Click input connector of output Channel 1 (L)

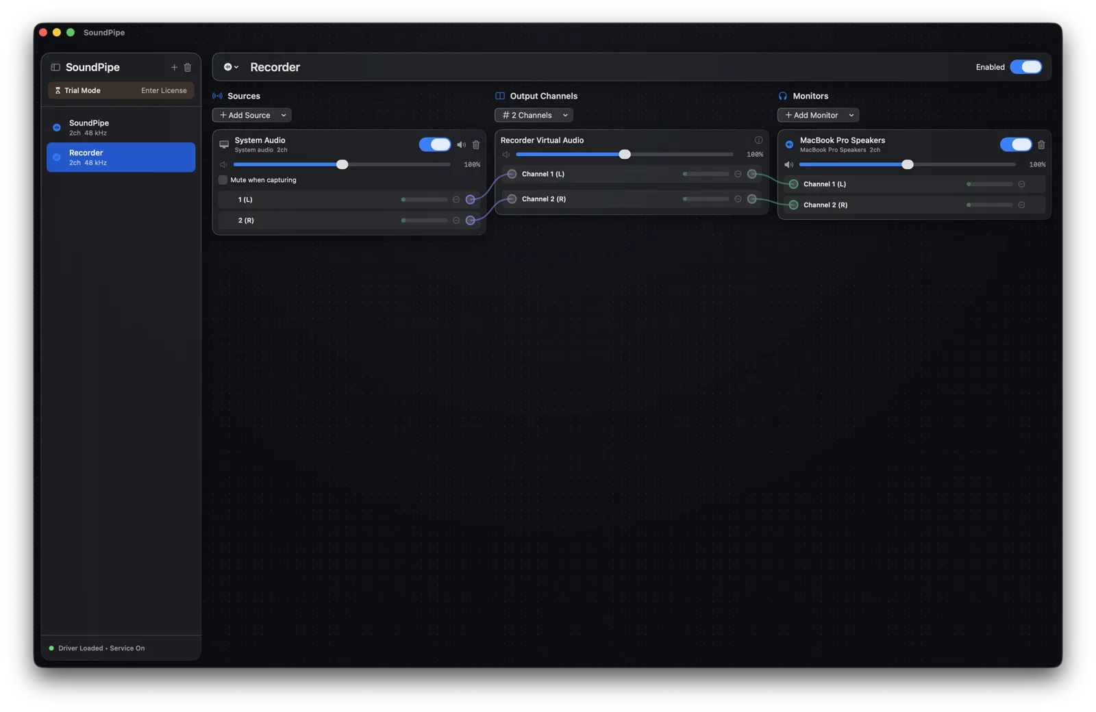click(512, 174)
